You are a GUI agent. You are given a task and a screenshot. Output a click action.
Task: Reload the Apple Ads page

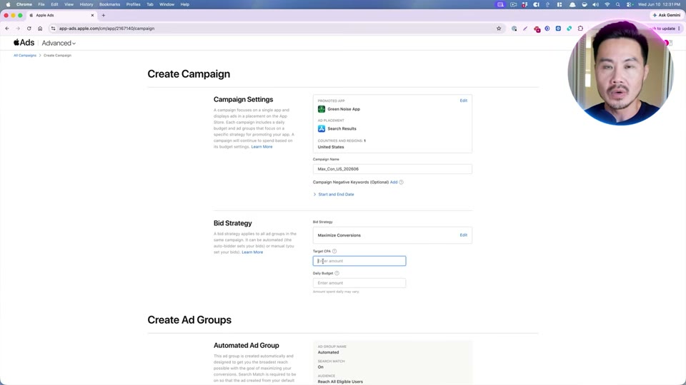click(x=29, y=29)
